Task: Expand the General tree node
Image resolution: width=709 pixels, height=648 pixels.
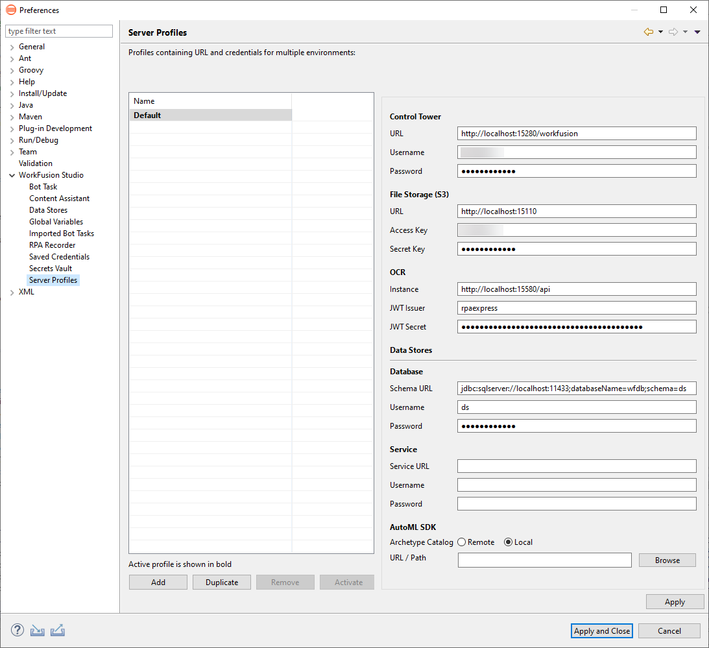Action: 12,47
